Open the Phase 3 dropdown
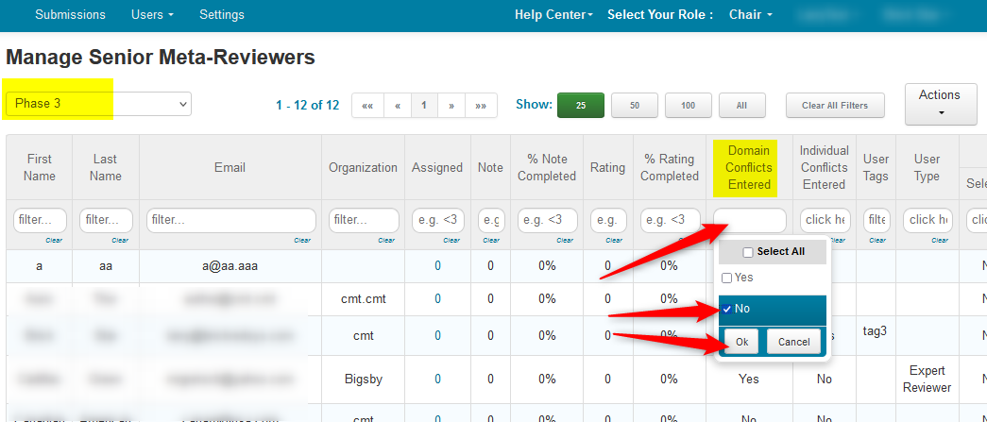 98,104
